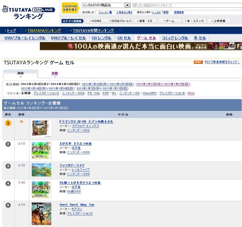242x227 pixels.
Task: Open rank 2 maker link 任天堂
Action: tap(76, 148)
